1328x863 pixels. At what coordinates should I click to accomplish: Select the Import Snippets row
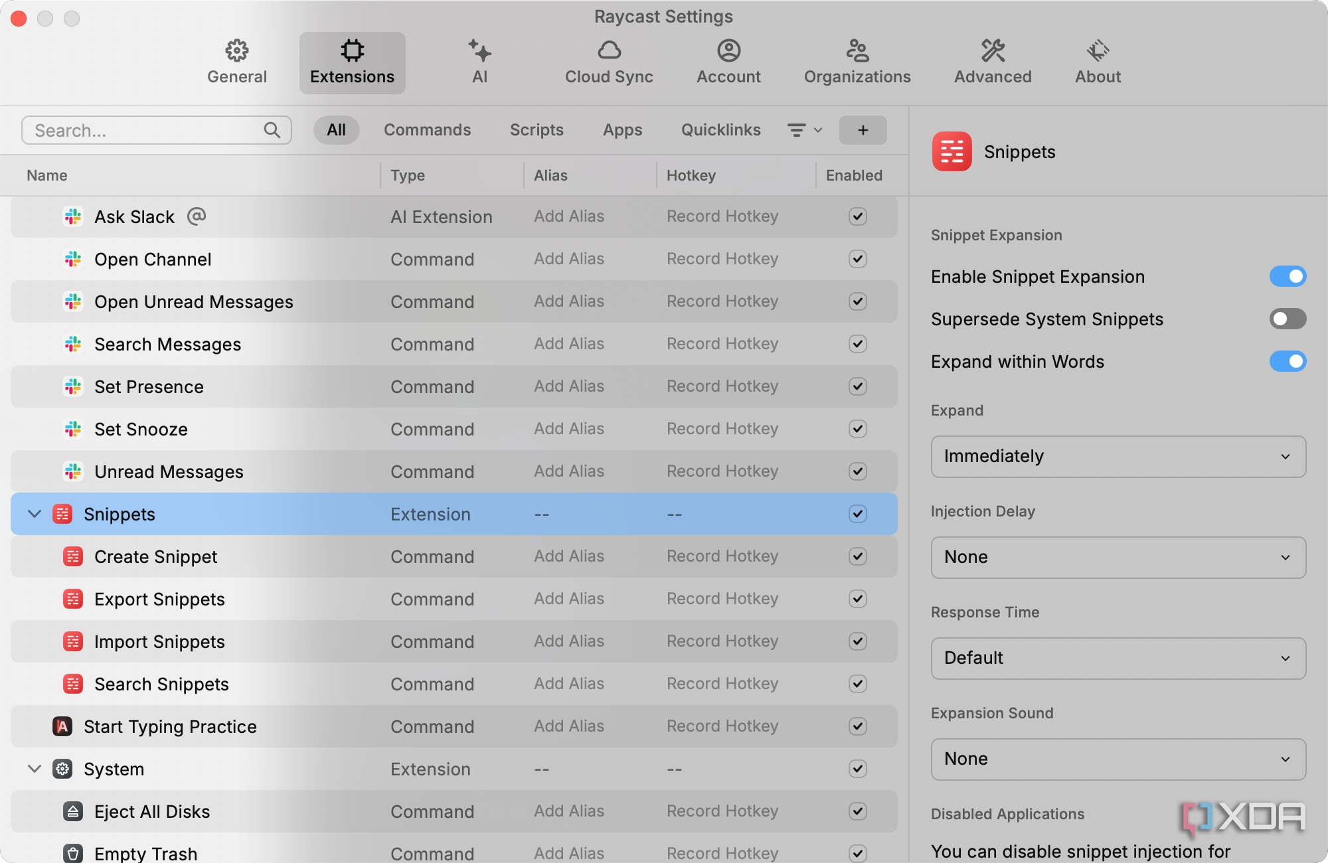[x=454, y=641]
